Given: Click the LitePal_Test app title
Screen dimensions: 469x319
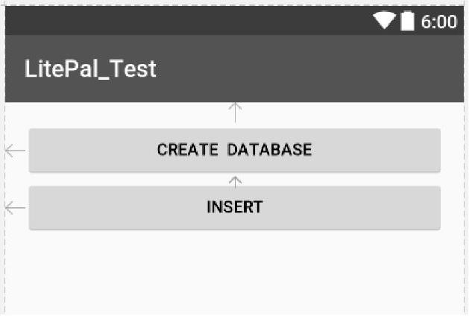Looking at the screenshot, I should 90,69.
